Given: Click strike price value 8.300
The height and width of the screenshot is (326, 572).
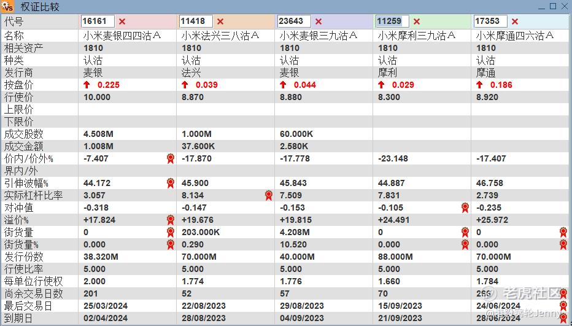Looking at the screenshot, I should 389,97.
